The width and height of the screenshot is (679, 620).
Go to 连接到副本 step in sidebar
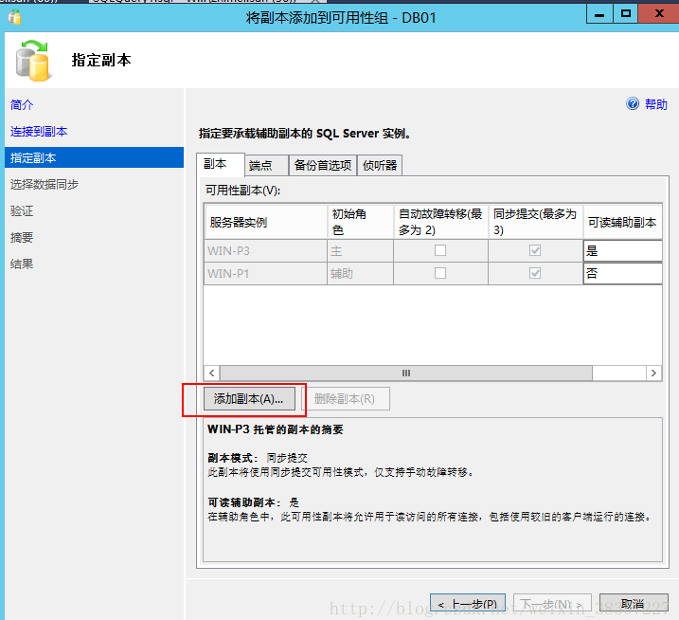point(39,131)
